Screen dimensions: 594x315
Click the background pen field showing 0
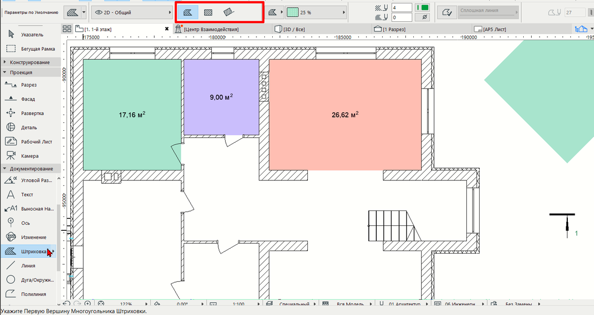coord(401,17)
